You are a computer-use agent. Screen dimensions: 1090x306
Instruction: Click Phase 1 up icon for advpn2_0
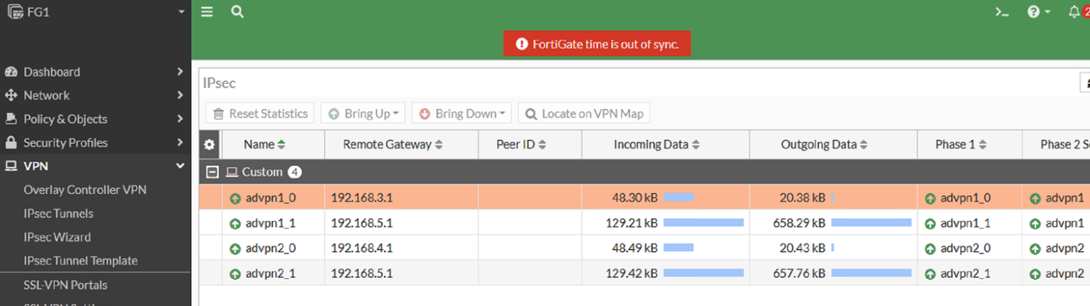pyautogui.click(x=930, y=249)
